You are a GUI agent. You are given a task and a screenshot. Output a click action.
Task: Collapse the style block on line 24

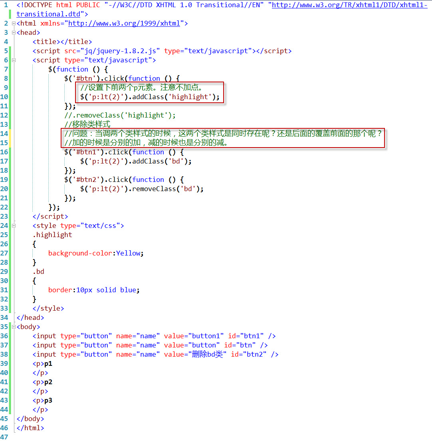click(x=14, y=225)
